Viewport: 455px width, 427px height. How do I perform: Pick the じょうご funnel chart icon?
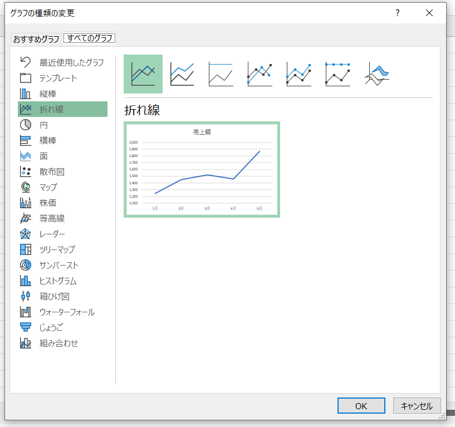26,327
